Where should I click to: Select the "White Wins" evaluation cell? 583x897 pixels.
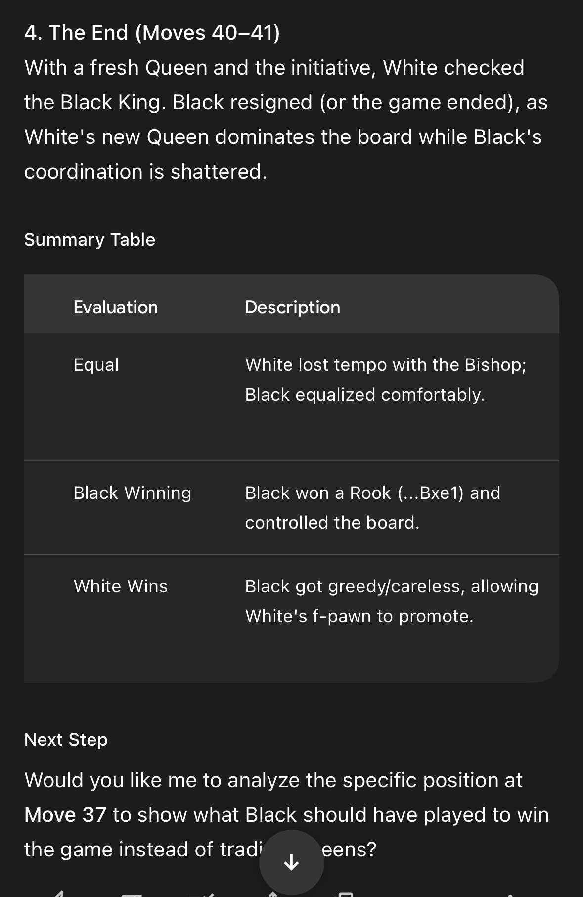[120, 586]
